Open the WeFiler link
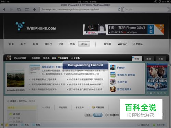 pyautogui.click(x=122, y=44)
